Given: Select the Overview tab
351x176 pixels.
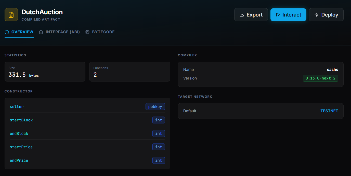Looking at the screenshot, I should pos(22,32).
